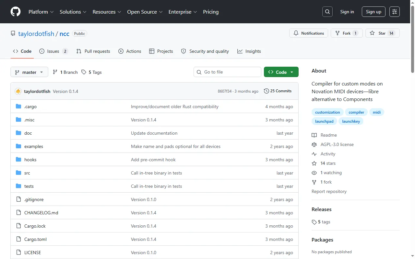Open the ncc repository name link

[65, 34]
